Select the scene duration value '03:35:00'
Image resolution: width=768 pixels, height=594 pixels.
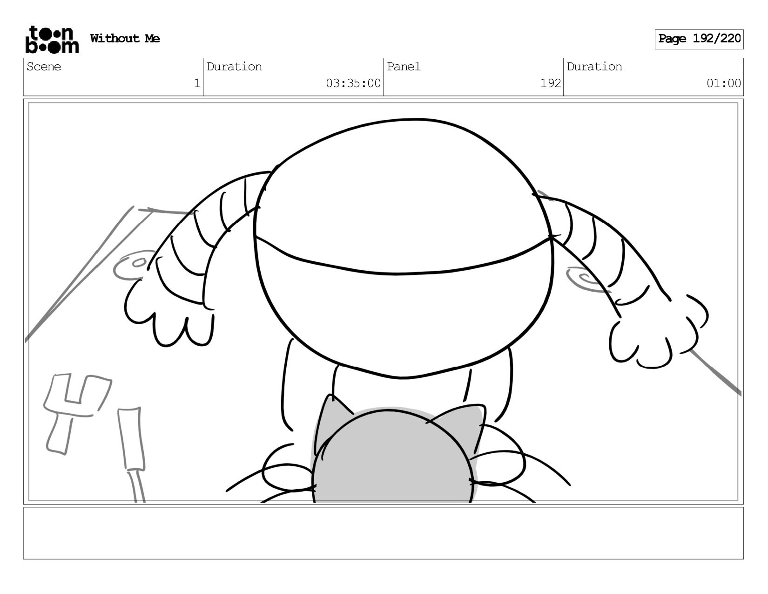pos(353,83)
